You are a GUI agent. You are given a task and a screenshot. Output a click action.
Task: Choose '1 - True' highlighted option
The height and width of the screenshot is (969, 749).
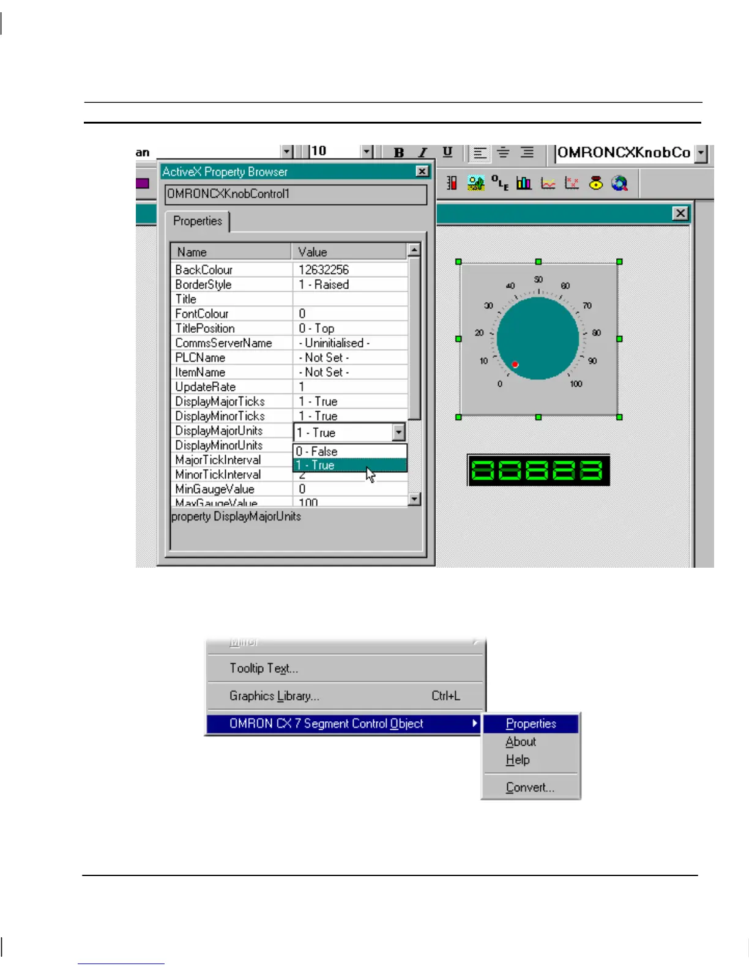(350, 466)
